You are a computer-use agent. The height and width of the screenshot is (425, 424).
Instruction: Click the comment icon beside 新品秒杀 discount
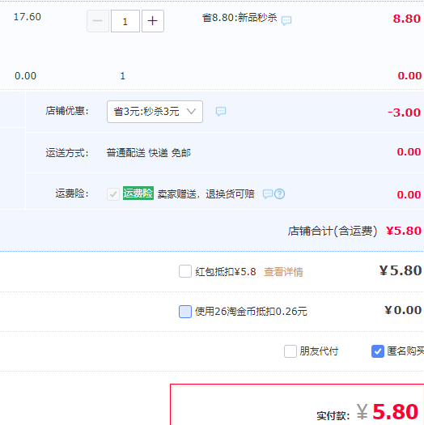[x=286, y=20]
